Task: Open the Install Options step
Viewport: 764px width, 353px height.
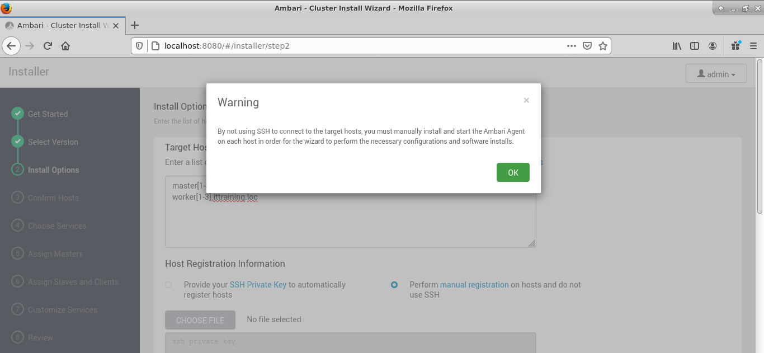Action: tap(54, 170)
